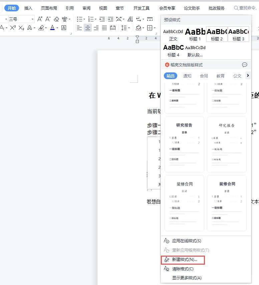The width and height of the screenshot is (259, 285).
Task: Open the 章节 ribbon tab
Action: point(119,8)
